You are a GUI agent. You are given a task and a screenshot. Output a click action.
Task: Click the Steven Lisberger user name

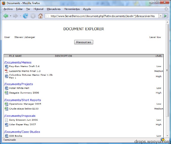point(25,37)
